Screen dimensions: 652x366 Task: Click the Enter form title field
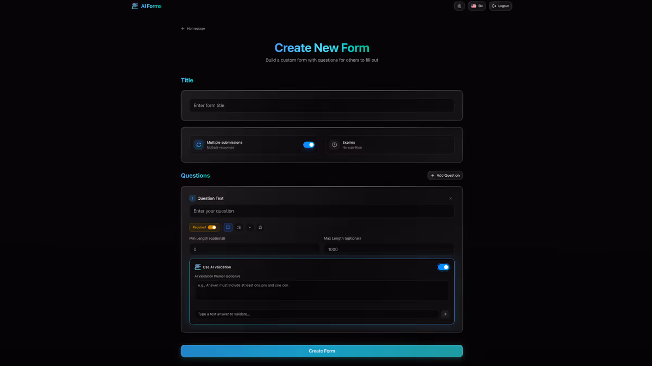click(322, 105)
